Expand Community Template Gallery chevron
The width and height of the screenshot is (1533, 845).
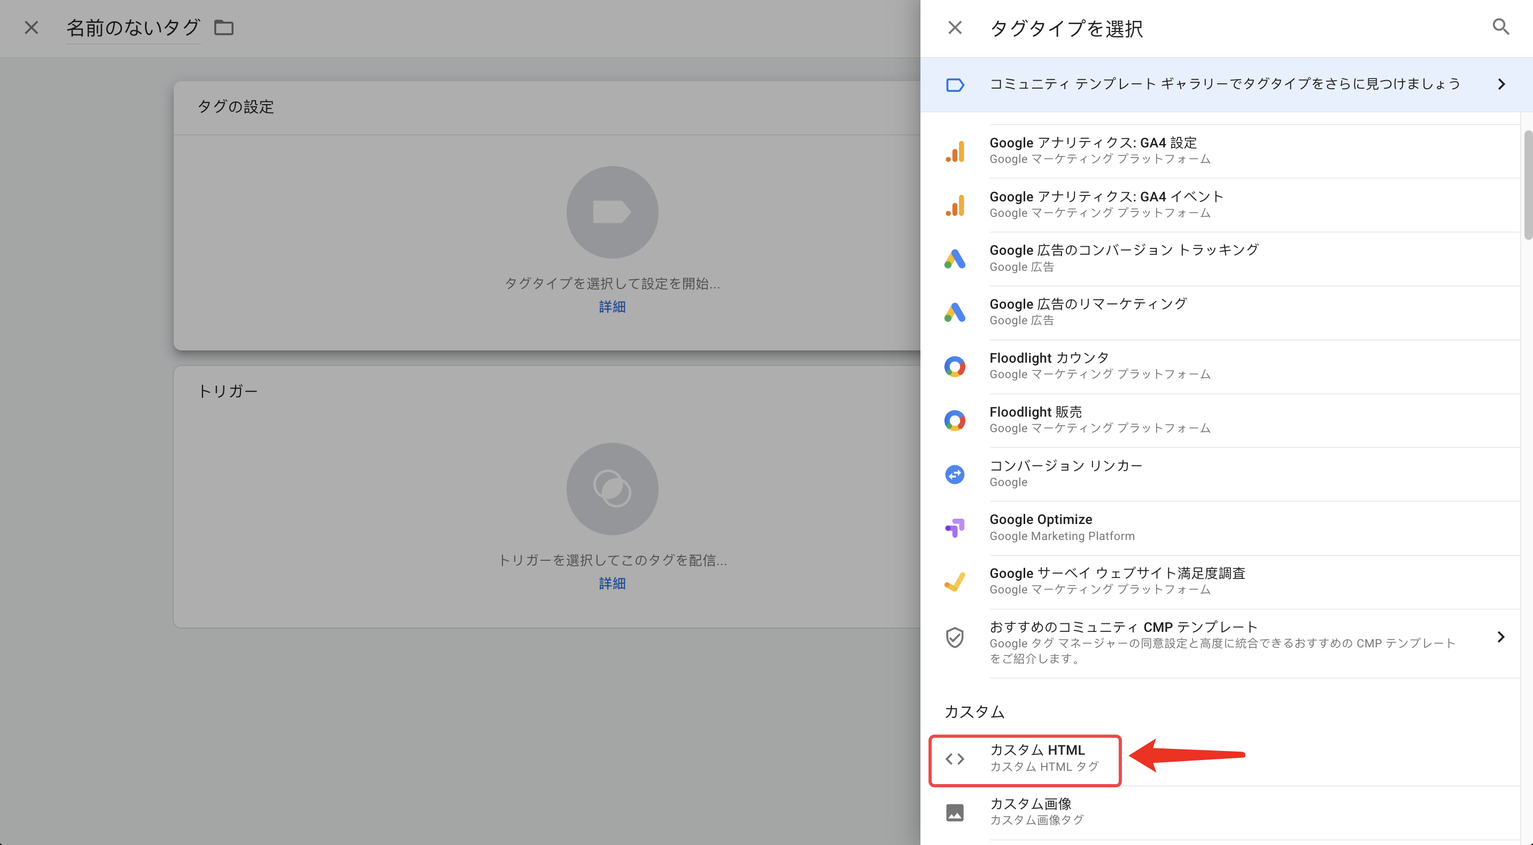(1501, 84)
